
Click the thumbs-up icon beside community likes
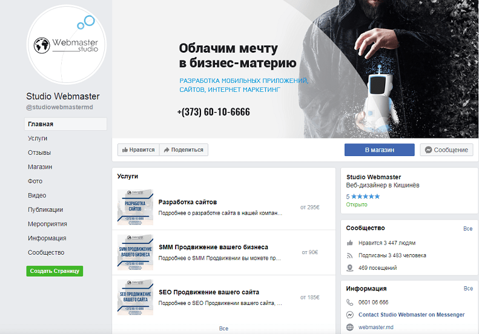point(350,243)
